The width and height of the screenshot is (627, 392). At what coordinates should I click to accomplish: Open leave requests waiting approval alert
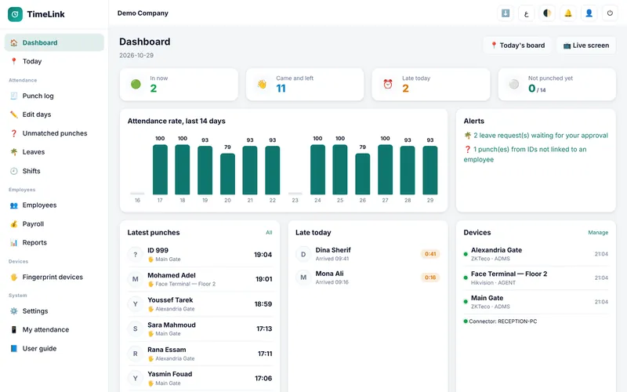pyautogui.click(x=536, y=136)
